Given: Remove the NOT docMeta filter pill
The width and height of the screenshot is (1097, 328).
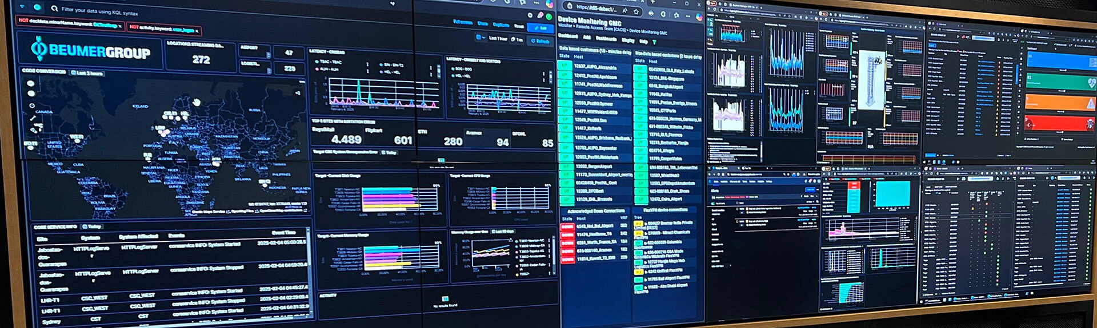Looking at the screenshot, I should [x=120, y=26].
